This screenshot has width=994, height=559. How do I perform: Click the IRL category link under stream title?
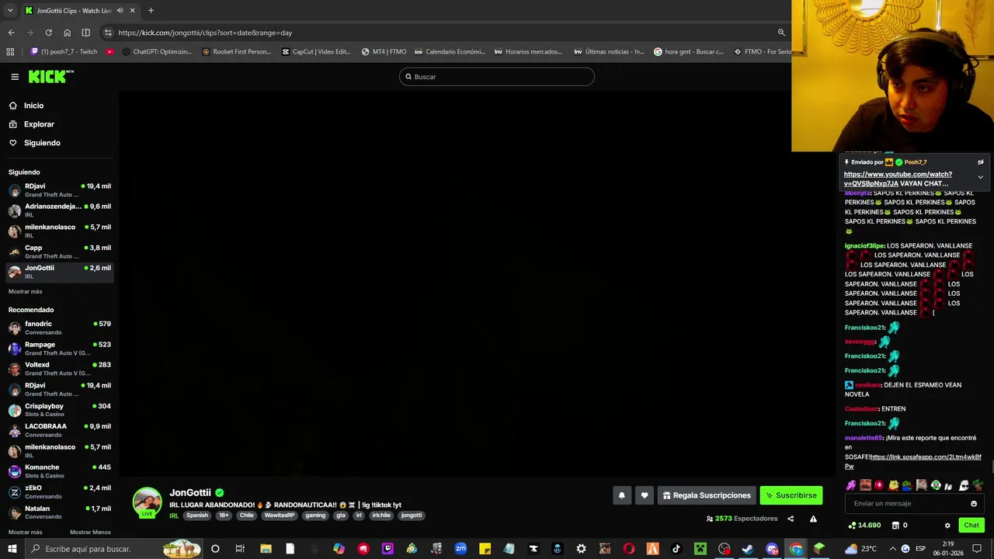coord(174,516)
